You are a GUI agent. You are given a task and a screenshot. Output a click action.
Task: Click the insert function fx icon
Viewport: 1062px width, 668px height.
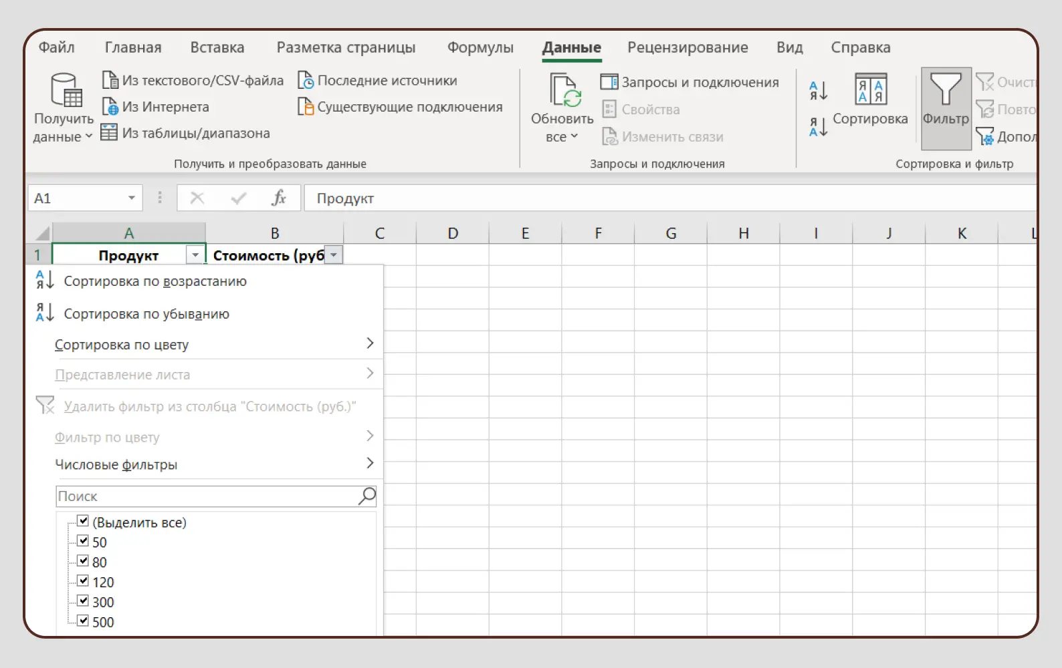tap(279, 198)
